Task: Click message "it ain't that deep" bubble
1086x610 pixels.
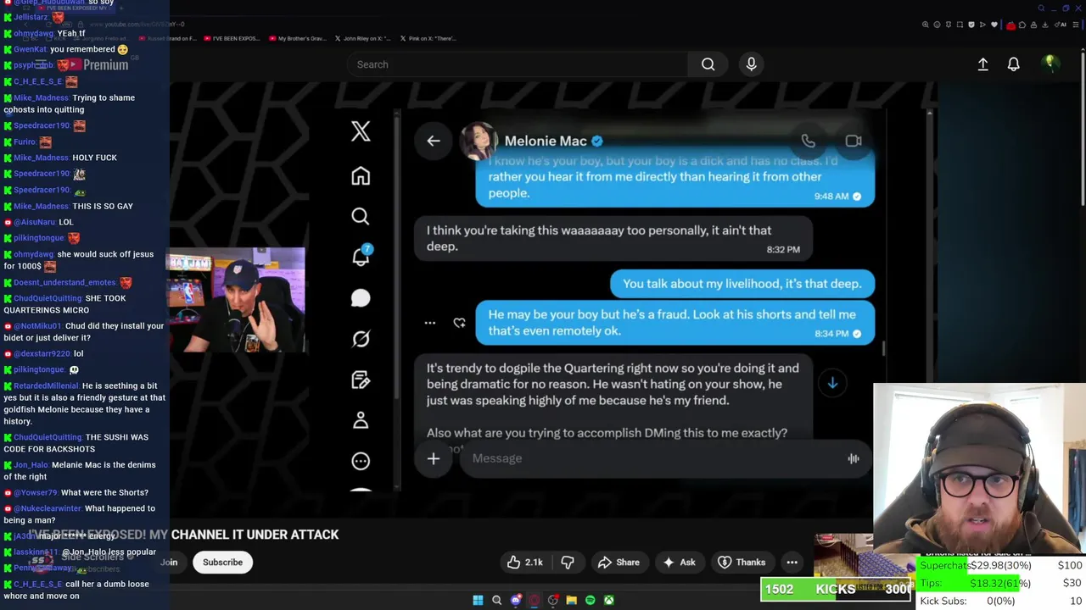Action: (x=613, y=238)
